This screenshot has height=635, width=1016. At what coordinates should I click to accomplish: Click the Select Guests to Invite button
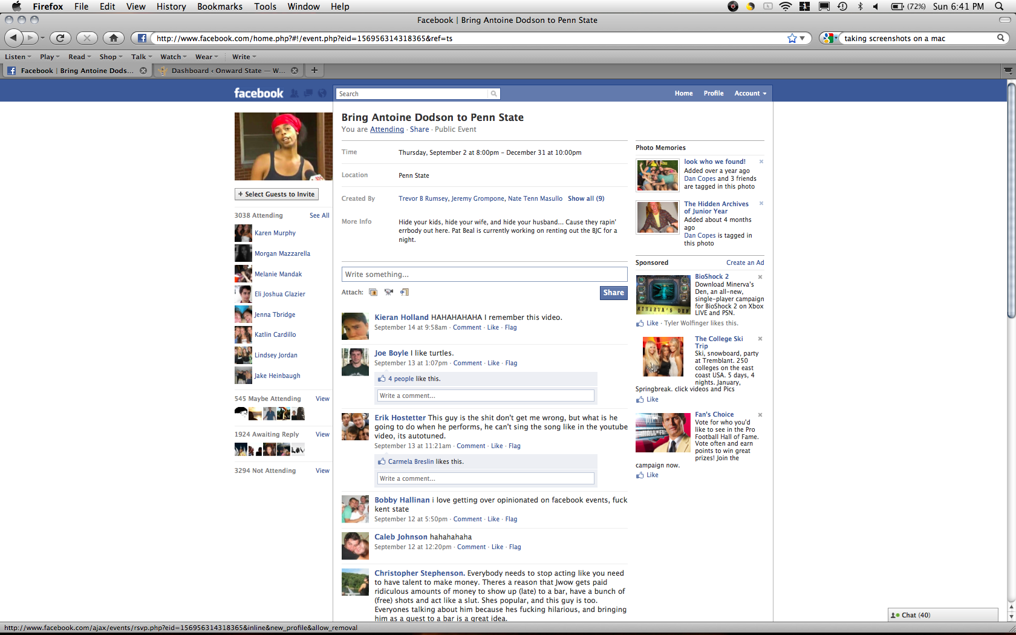click(x=276, y=194)
